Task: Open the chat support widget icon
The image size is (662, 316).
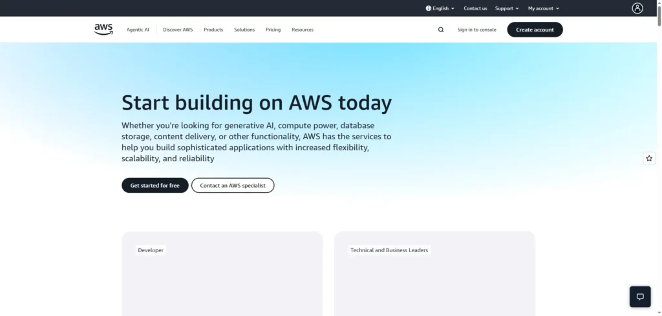Action: tap(640, 297)
